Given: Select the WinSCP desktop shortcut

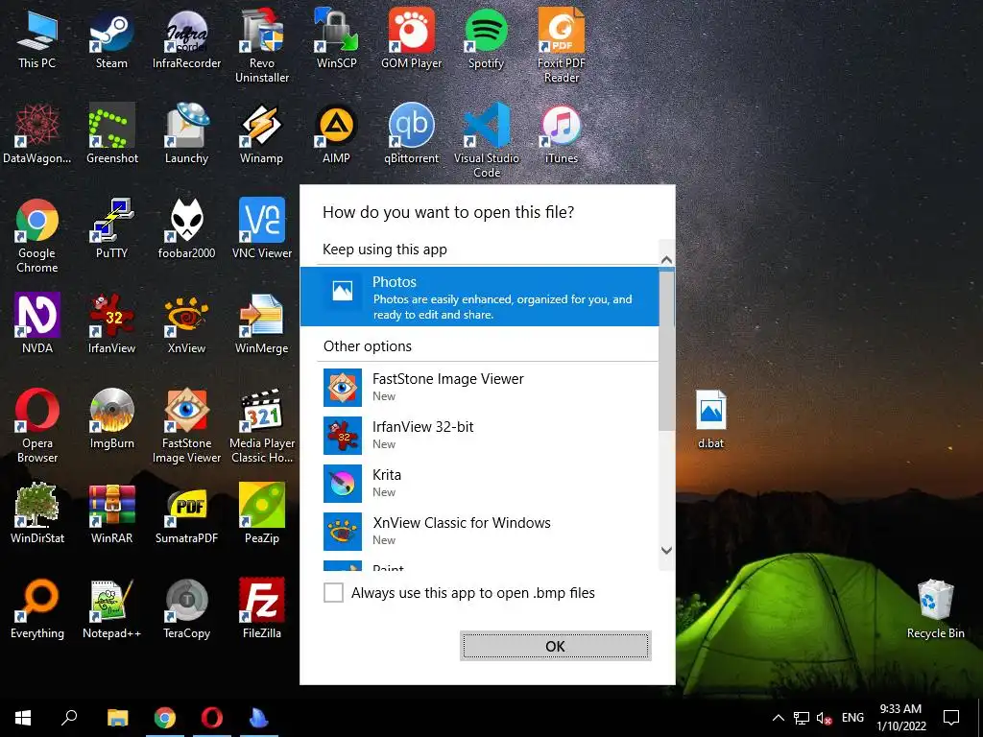Looking at the screenshot, I should tap(337, 38).
